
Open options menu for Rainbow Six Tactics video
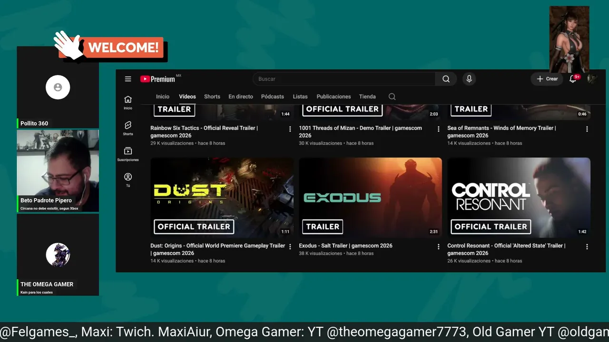tap(290, 129)
